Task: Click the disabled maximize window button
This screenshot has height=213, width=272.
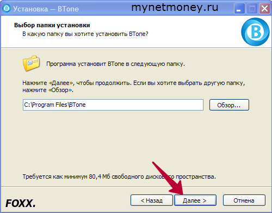Action: coord(252,8)
